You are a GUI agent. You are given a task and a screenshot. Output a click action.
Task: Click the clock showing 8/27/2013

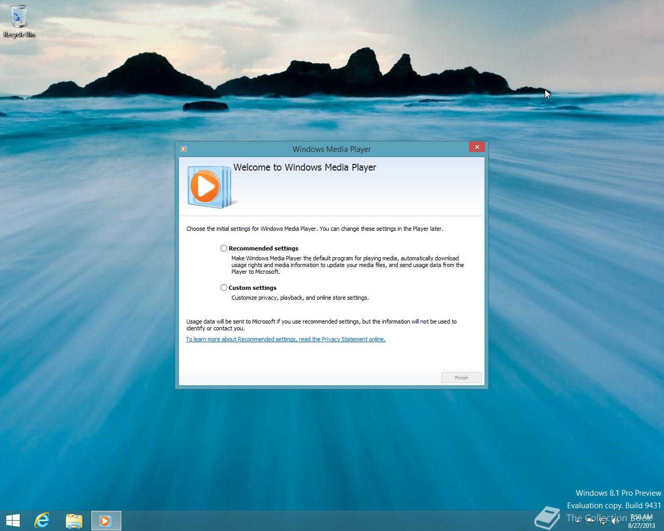pyautogui.click(x=642, y=521)
